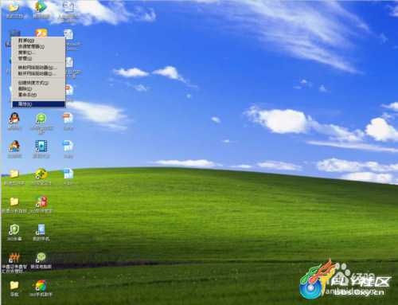The width and height of the screenshot is (398, 305).
Task: Choose 管理(G) in the context menu
Action: coord(38,58)
